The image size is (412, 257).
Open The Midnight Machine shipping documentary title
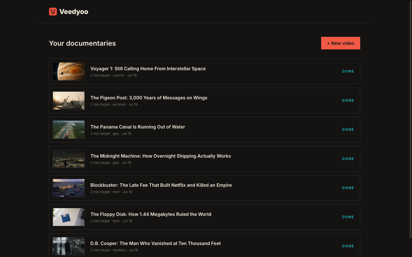161,156
